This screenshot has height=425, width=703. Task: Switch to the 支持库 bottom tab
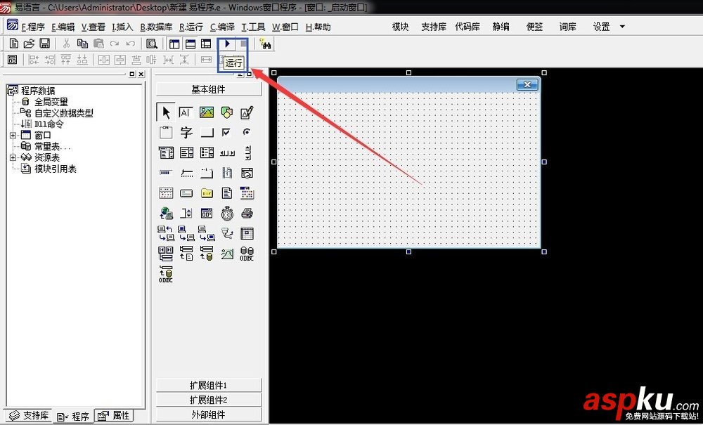click(29, 416)
